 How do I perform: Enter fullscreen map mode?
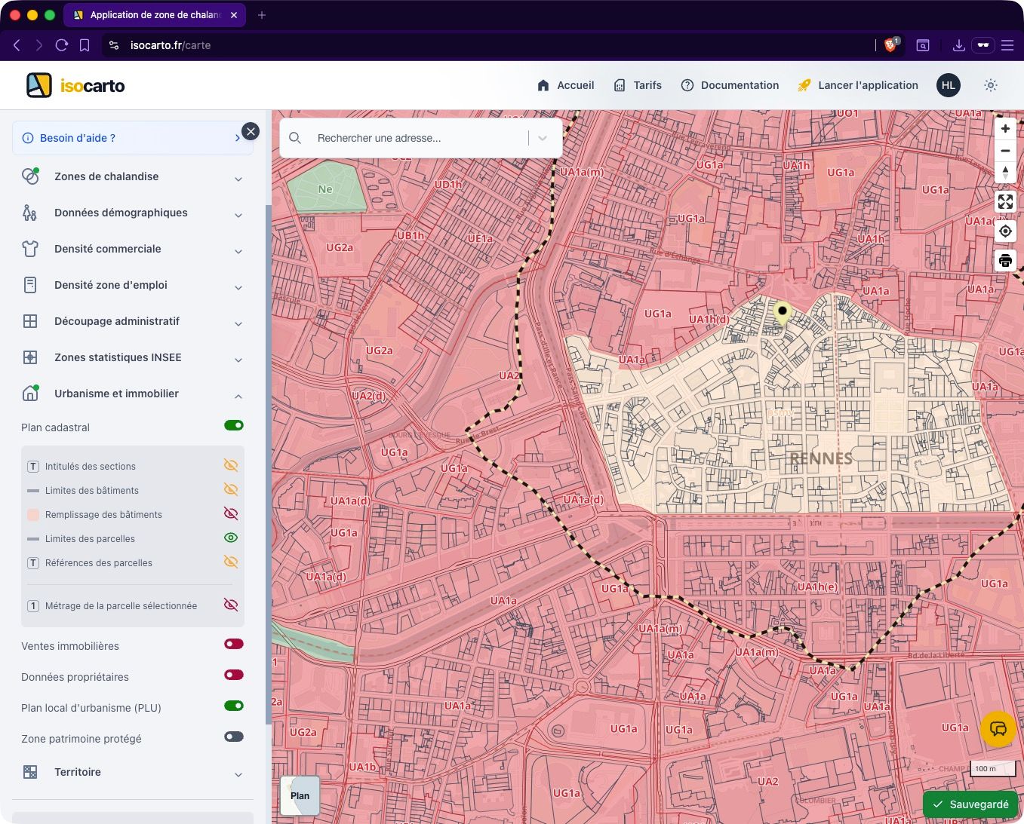[1005, 201]
